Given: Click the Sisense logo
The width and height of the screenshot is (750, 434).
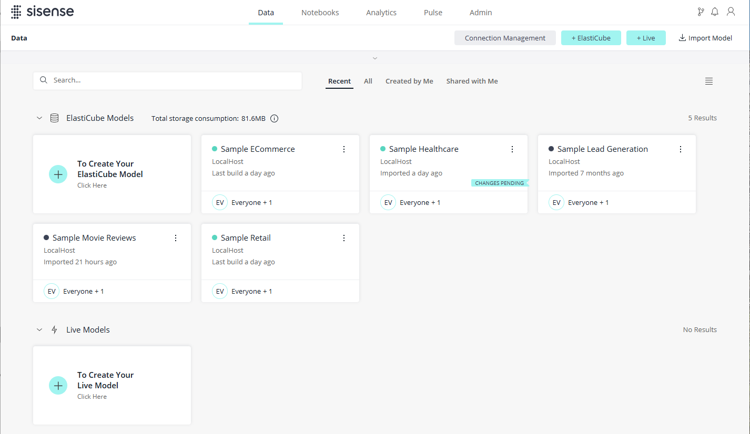Looking at the screenshot, I should (x=43, y=12).
